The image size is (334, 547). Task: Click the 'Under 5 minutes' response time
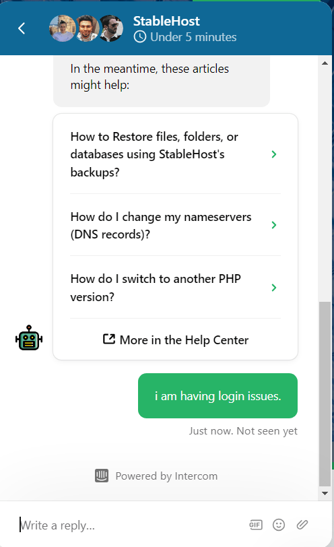click(193, 37)
